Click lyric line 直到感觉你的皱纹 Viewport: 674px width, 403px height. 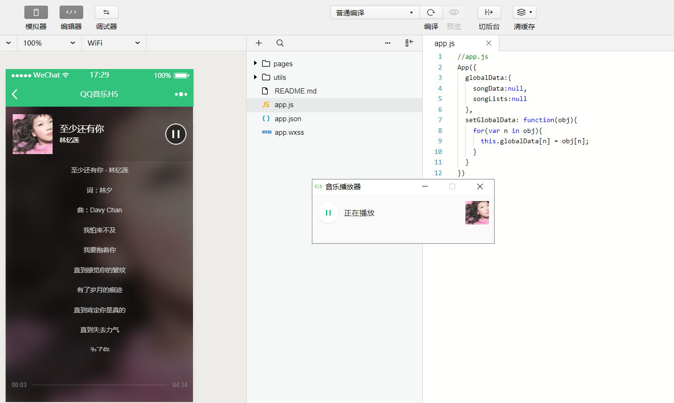coord(100,270)
